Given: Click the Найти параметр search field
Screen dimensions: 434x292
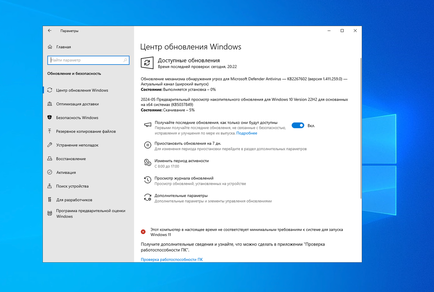Looking at the screenshot, I should point(88,60).
